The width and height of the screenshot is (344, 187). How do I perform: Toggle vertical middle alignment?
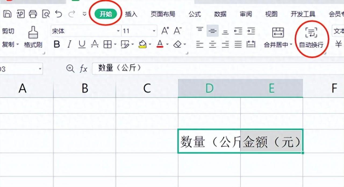[212, 31]
